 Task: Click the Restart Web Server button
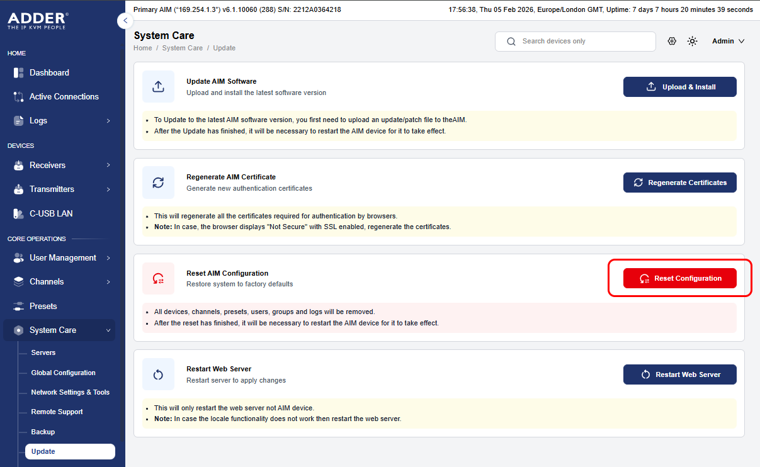click(x=680, y=374)
